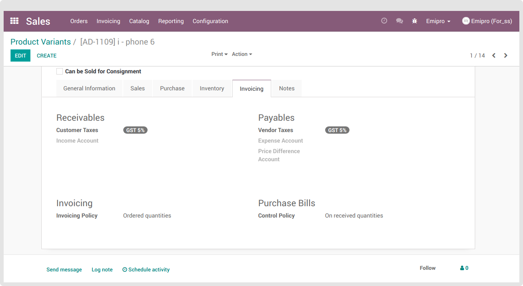Open the apps grid menu icon

click(15, 21)
